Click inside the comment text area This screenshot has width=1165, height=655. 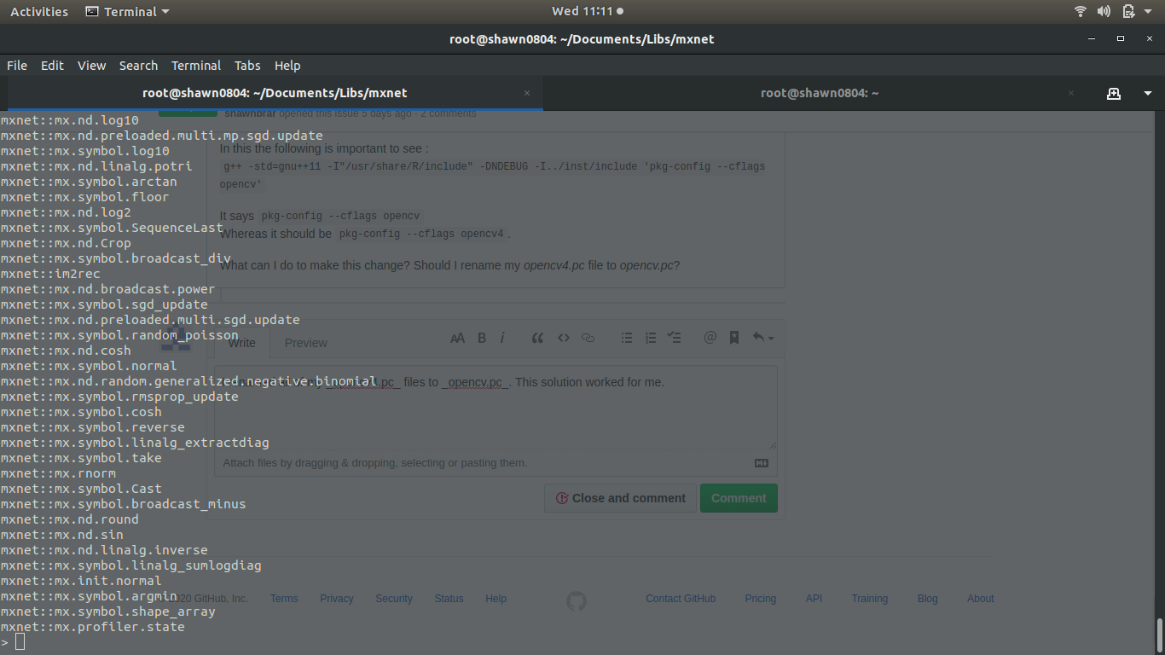(x=495, y=409)
